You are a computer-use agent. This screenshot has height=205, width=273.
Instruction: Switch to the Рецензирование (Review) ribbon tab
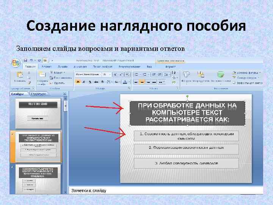pyautogui.click(x=129, y=66)
